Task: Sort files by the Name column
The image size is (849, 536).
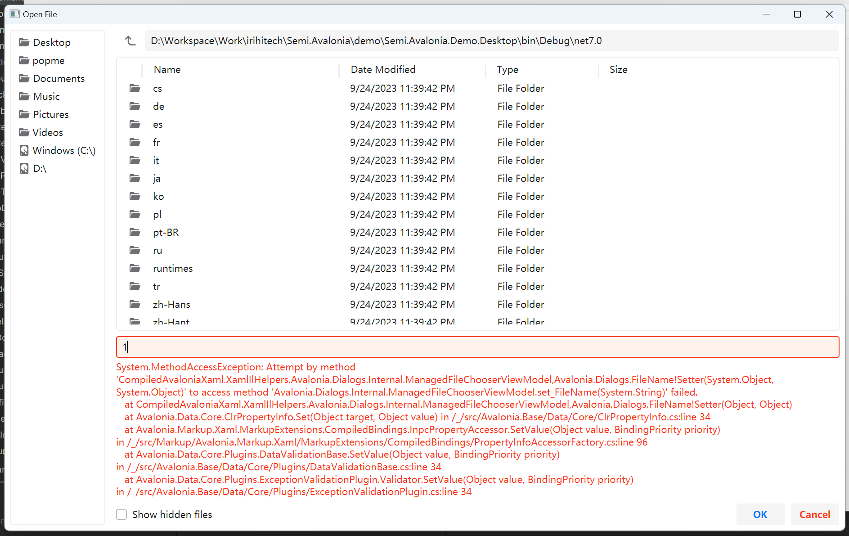Action: click(x=167, y=69)
